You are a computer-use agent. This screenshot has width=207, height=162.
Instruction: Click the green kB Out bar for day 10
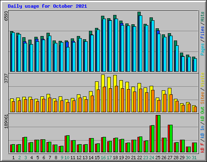[68, 144]
